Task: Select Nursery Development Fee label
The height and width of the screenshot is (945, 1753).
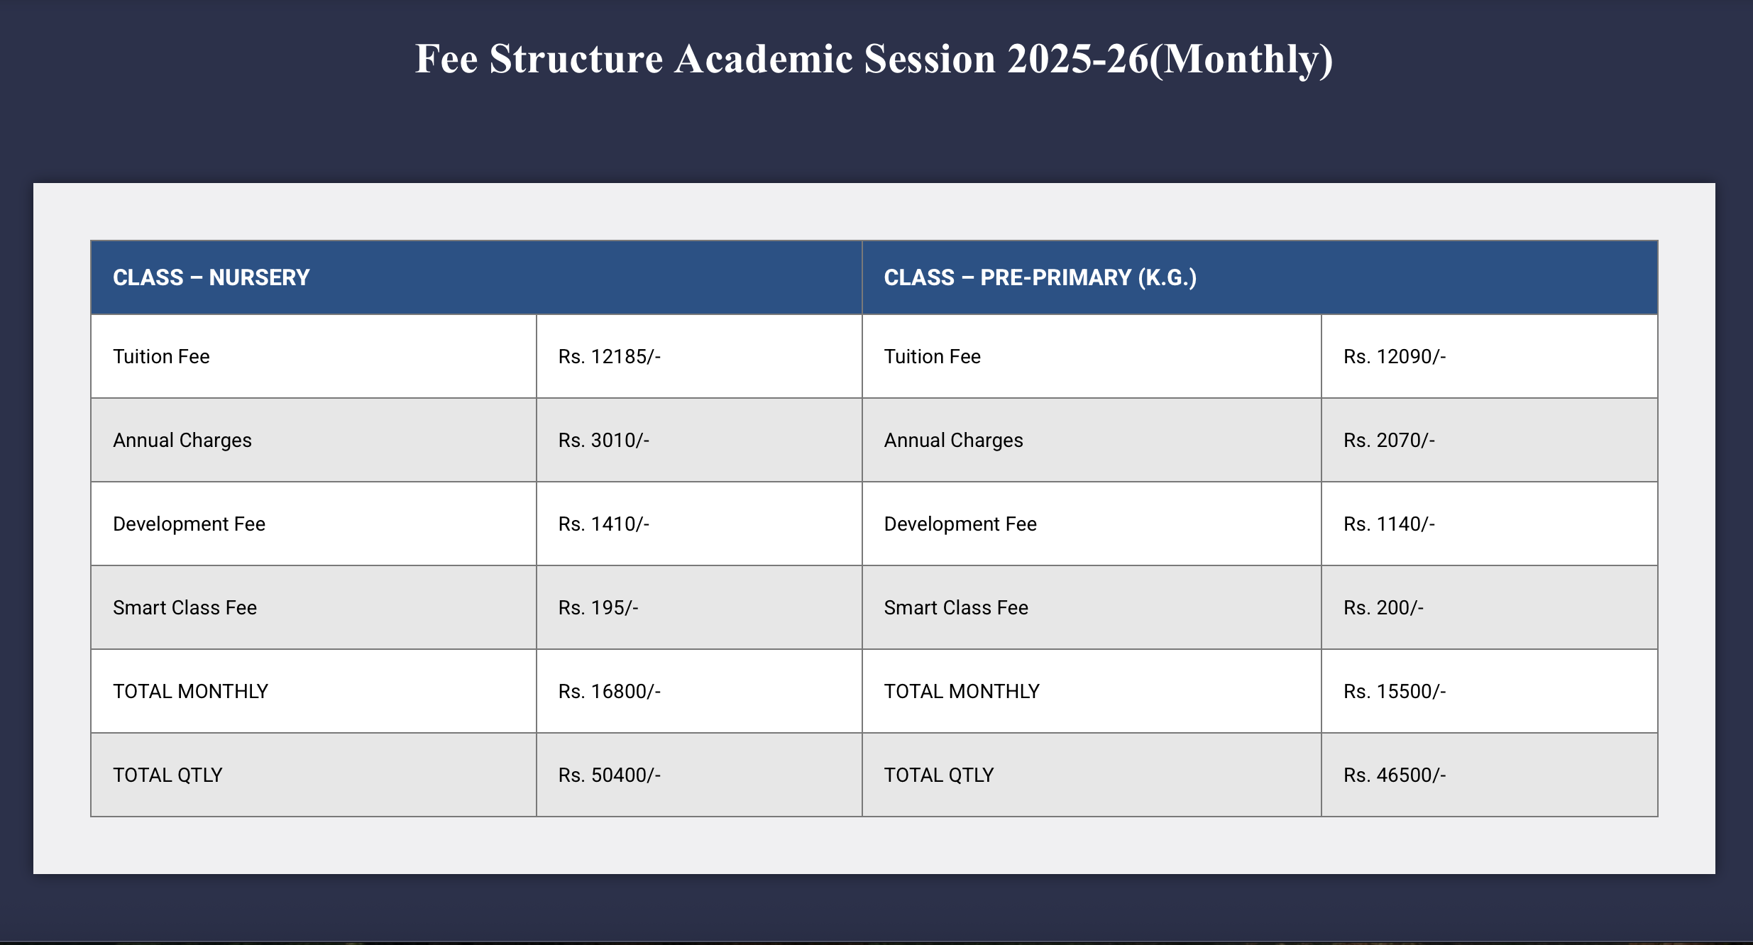Action: [x=189, y=524]
